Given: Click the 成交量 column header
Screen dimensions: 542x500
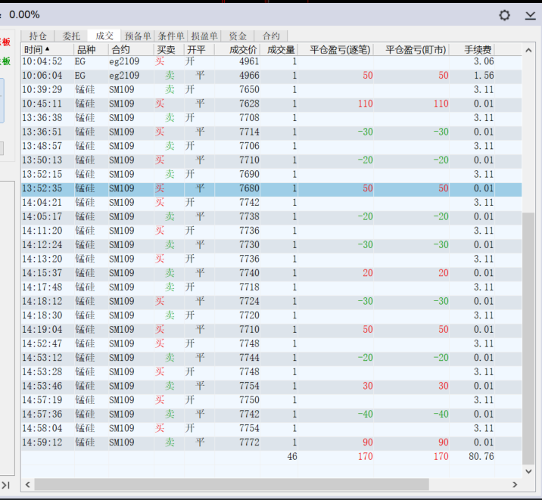Looking at the screenshot, I should click(x=279, y=50).
